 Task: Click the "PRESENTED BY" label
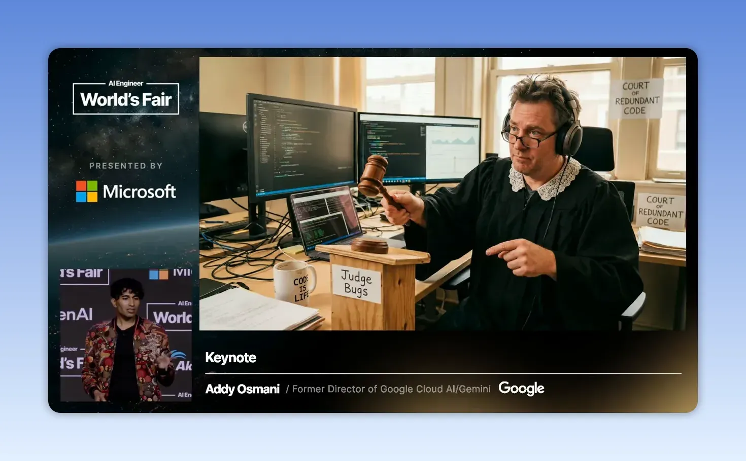(x=126, y=166)
